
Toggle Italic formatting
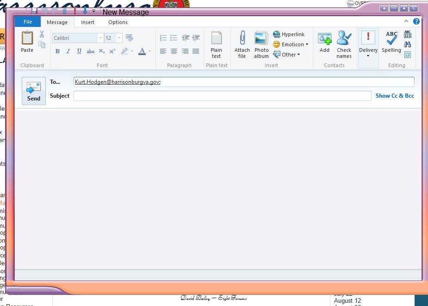(x=68, y=51)
